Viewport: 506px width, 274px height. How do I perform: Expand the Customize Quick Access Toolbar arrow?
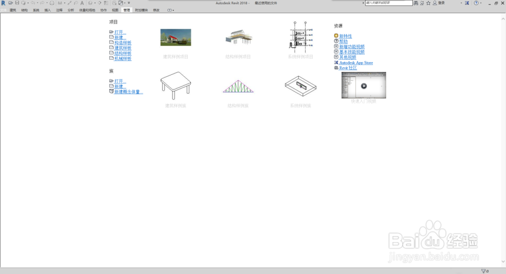click(x=129, y=3)
